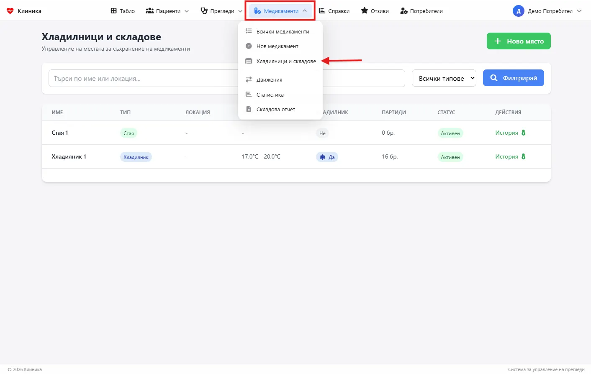Open the Всички типове filter dropdown

[x=444, y=78]
